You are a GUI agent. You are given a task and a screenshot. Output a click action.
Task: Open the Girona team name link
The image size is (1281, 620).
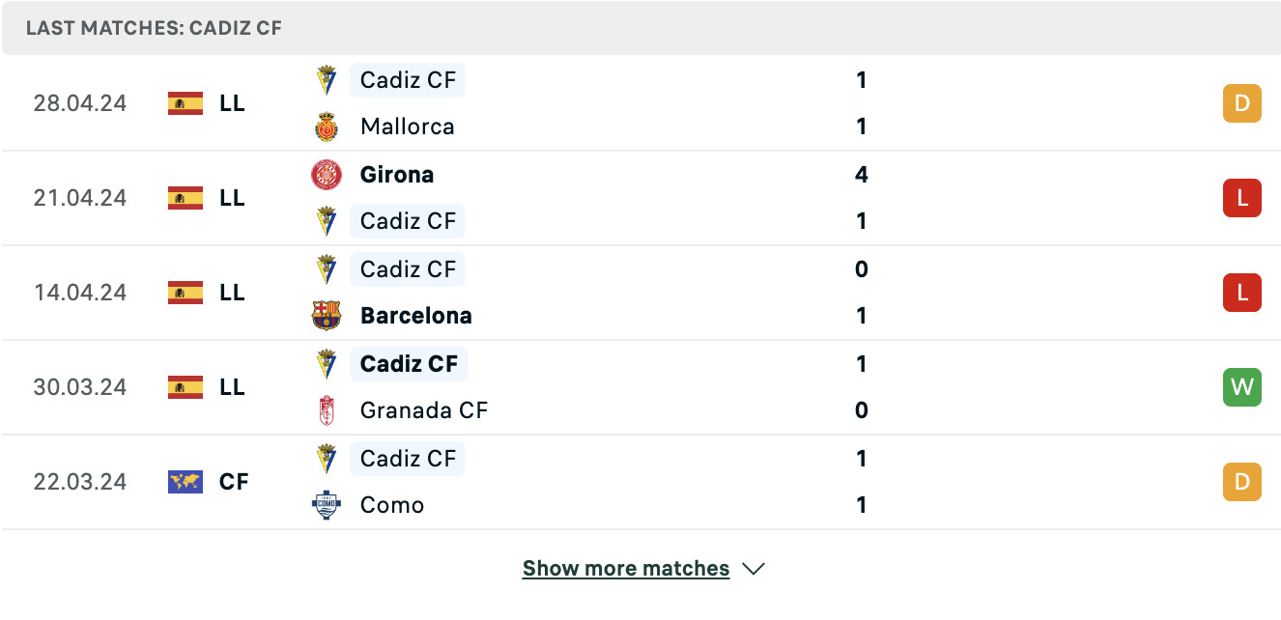[397, 175]
